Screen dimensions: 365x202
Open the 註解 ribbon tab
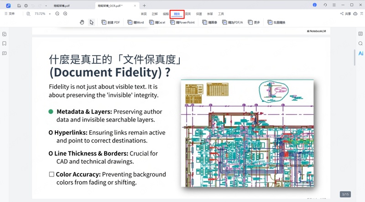155,14
